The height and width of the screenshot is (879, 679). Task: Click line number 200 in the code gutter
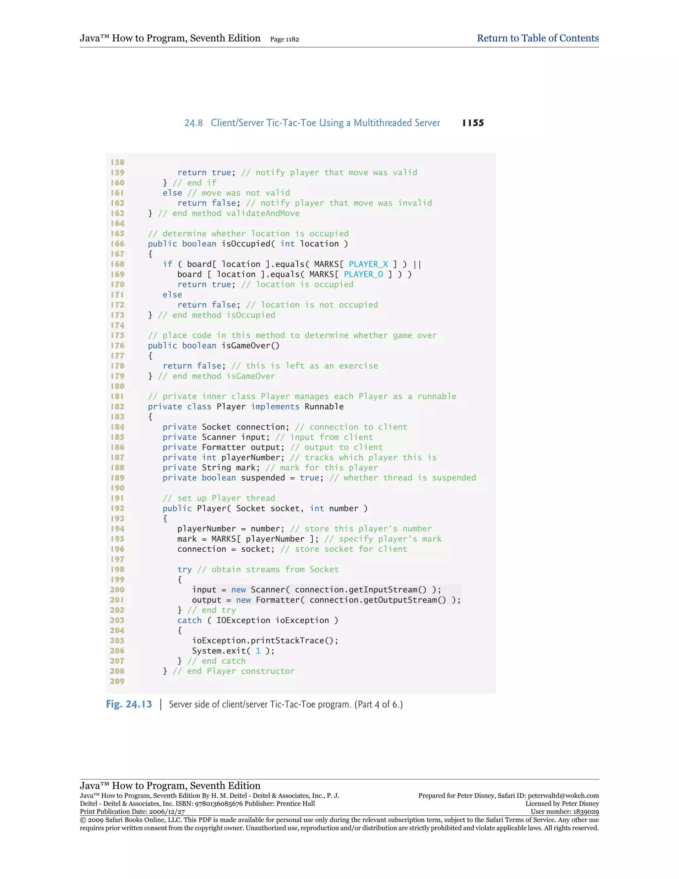point(117,590)
